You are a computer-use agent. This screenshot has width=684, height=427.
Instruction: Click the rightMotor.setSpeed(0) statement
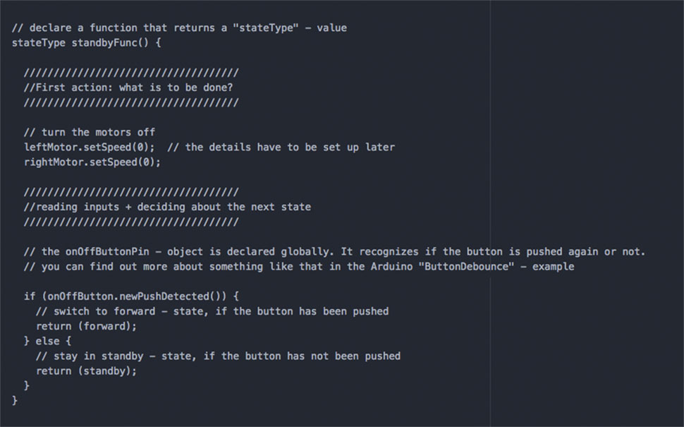[92, 162]
